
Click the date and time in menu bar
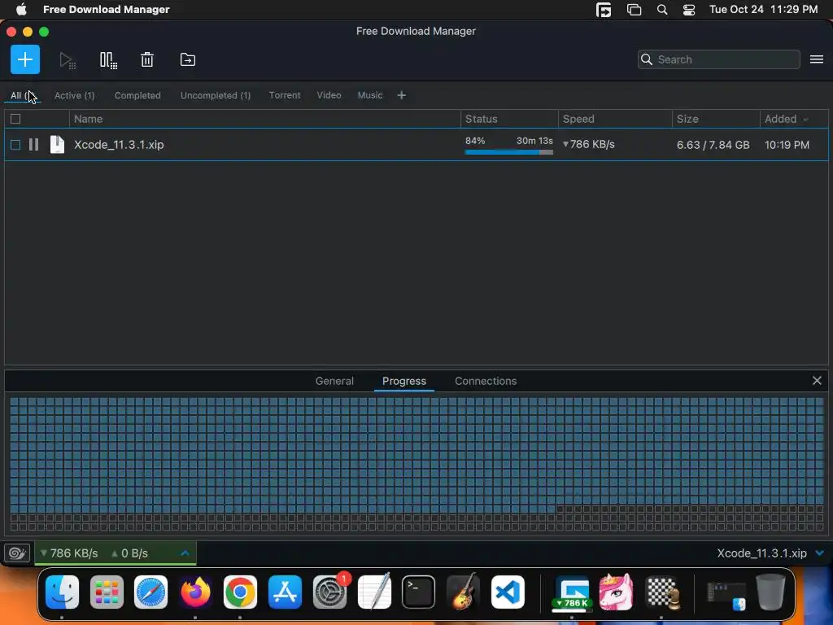pyautogui.click(x=763, y=10)
